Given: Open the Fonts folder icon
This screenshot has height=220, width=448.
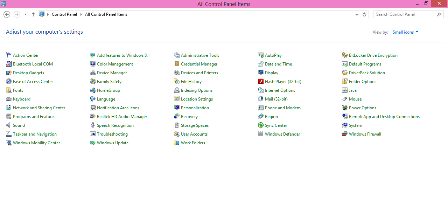Looking at the screenshot, I should point(9,90).
